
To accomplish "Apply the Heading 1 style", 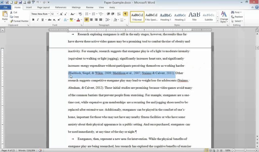I will pos(165,17).
